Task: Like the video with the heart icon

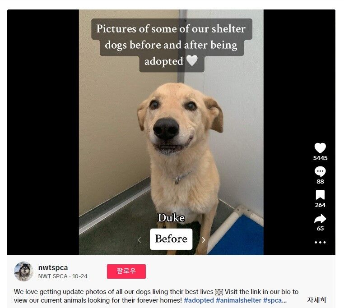Action: click(320, 148)
